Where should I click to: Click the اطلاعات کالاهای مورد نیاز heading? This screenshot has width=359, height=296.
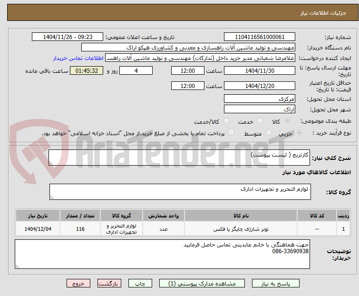316,172
